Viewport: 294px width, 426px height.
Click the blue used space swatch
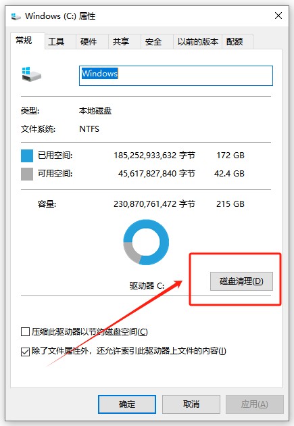[27, 156]
